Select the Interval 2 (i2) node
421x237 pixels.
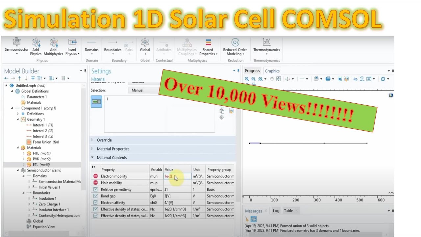(43, 131)
